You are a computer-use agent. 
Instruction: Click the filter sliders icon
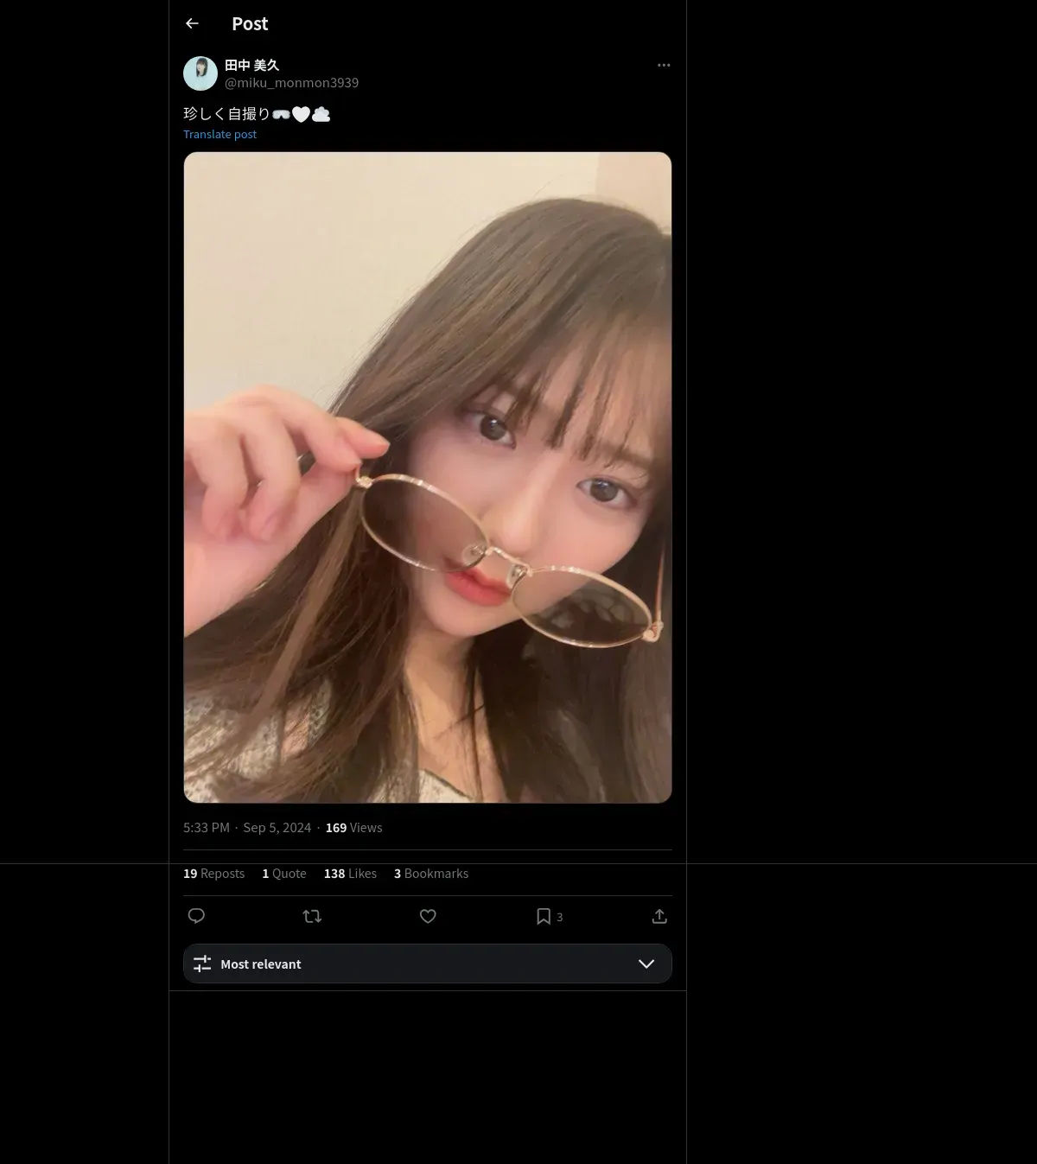click(202, 964)
